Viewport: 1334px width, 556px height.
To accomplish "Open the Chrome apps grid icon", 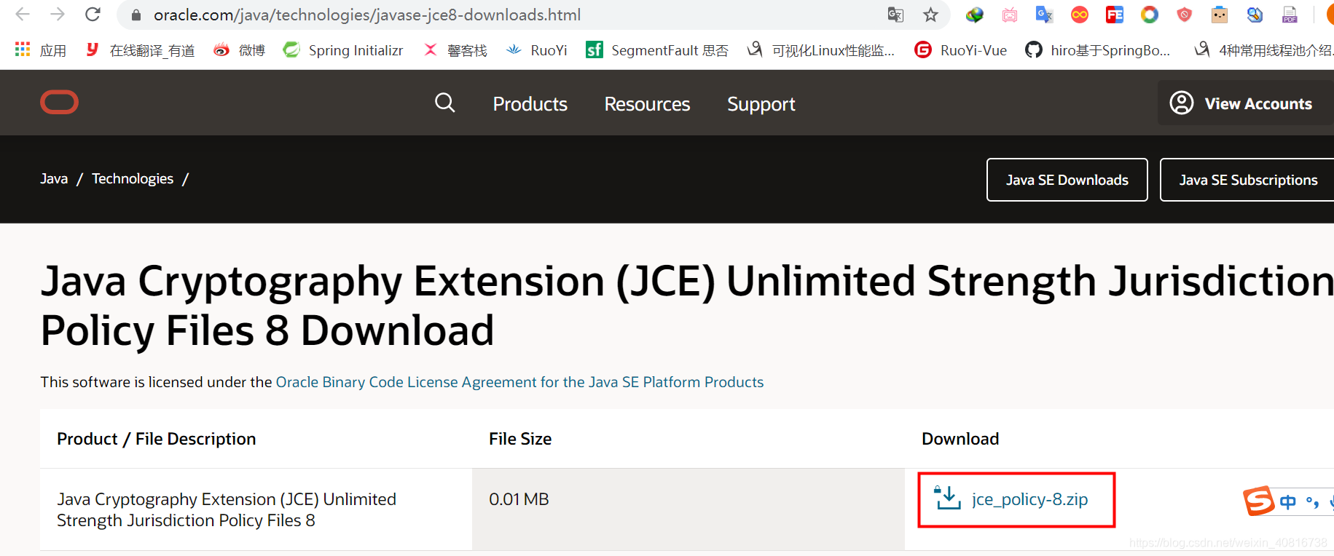I will pyautogui.click(x=23, y=49).
